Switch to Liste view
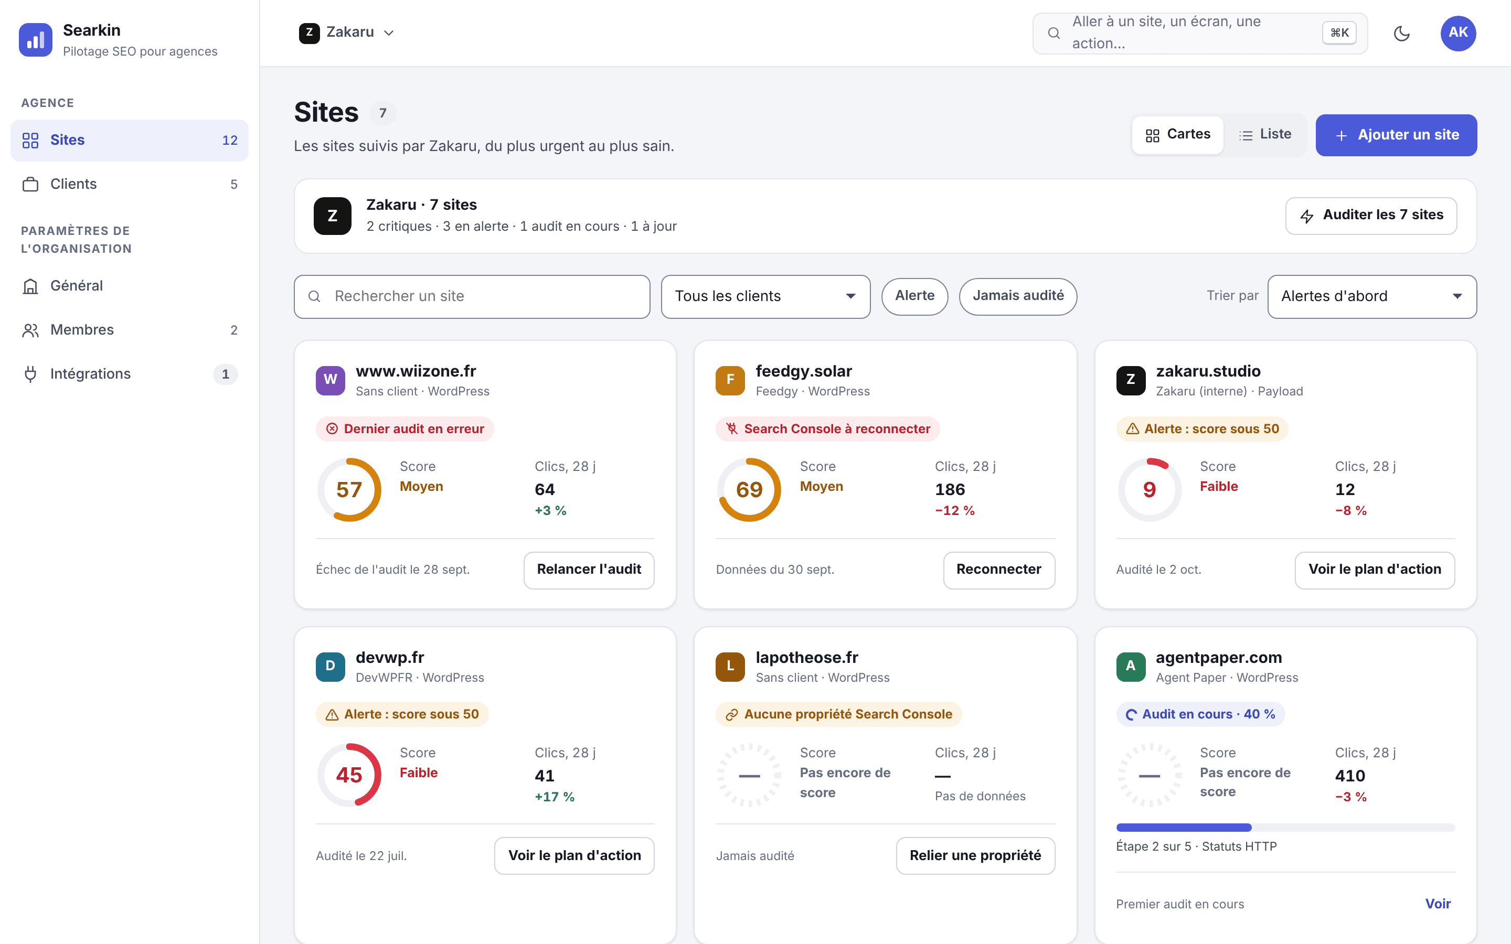Image resolution: width=1511 pixels, height=944 pixels. pyautogui.click(x=1265, y=135)
